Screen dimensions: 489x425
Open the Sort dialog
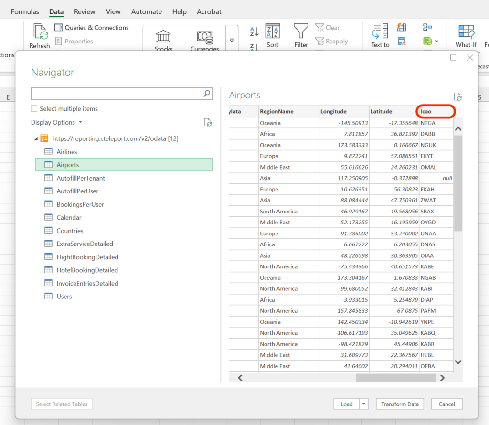coord(273,36)
